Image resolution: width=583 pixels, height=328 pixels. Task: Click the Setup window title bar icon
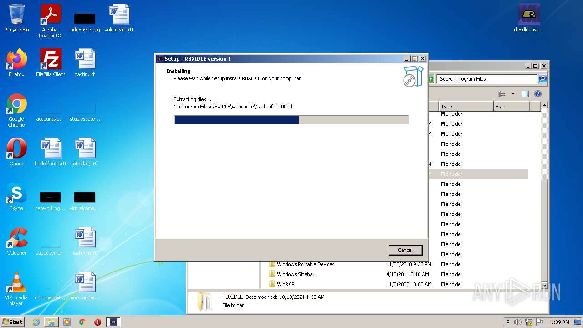160,59
